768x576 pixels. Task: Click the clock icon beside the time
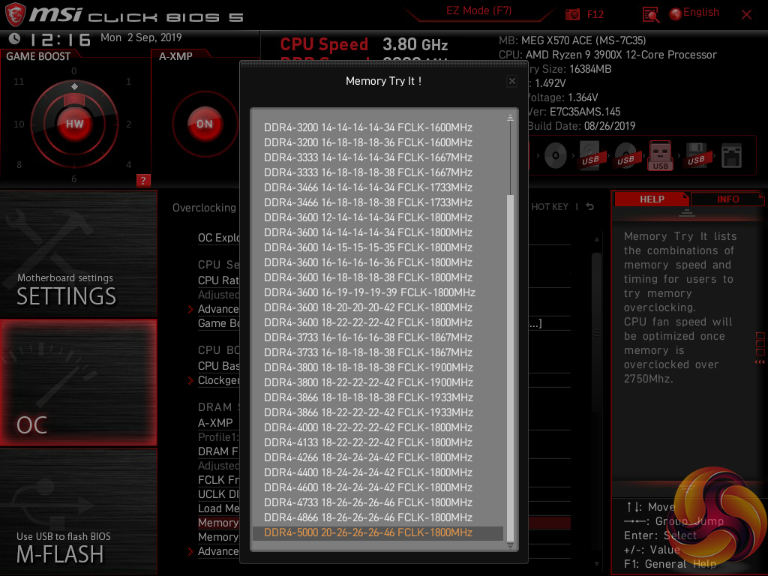(x=15, y=39)
